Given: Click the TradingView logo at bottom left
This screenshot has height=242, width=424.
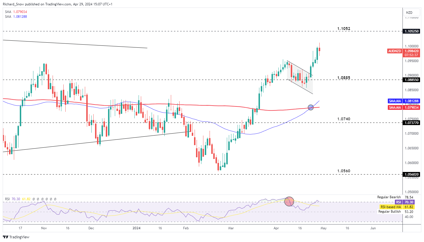Looking at the screenshot, I should click(16, 237).
